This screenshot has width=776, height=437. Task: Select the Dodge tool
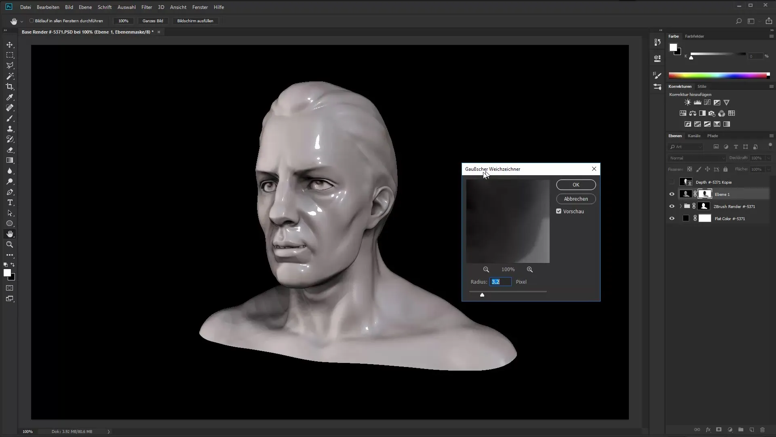[x=10, y=181]
